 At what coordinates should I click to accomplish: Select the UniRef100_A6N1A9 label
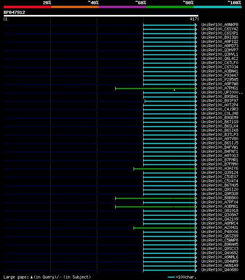(x=220, y=265)
